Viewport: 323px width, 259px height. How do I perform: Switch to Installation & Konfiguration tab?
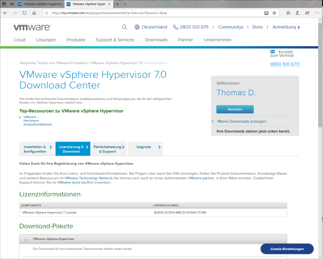point(37,149)
